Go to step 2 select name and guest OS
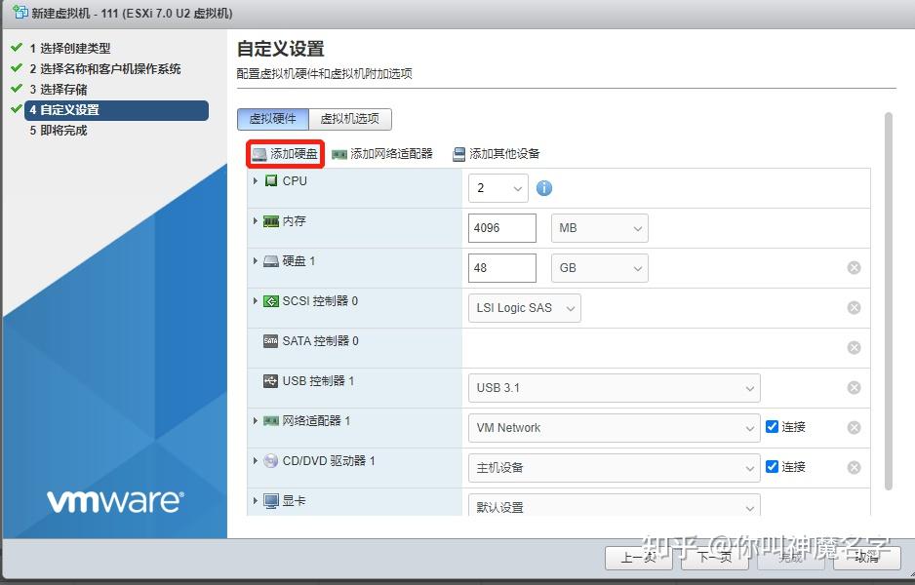This screenshot has width=915, height=585. pos(105,69)
